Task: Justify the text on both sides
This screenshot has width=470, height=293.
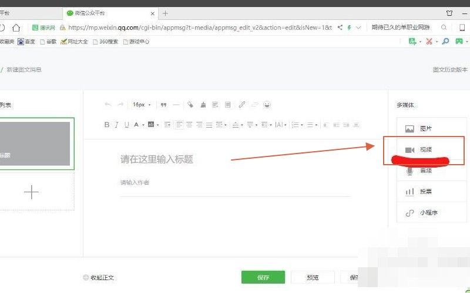Action: coord(209,125)
